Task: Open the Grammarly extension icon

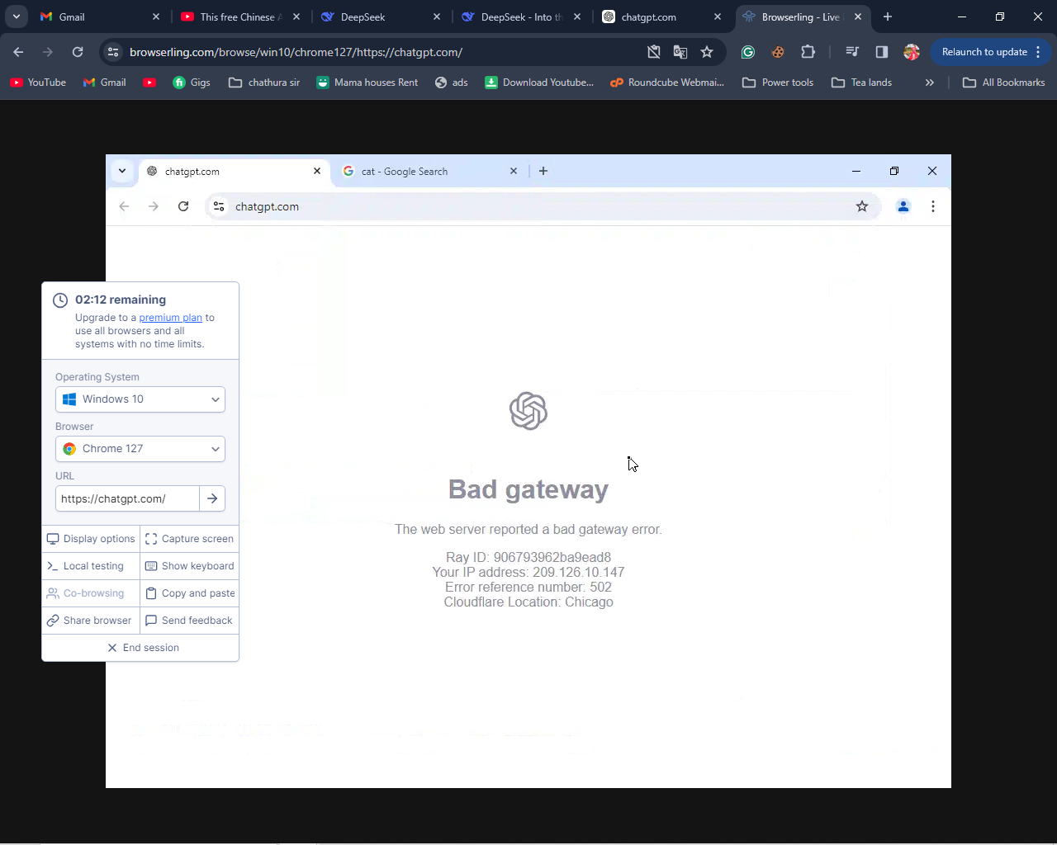Action: [x=748, y=52]
